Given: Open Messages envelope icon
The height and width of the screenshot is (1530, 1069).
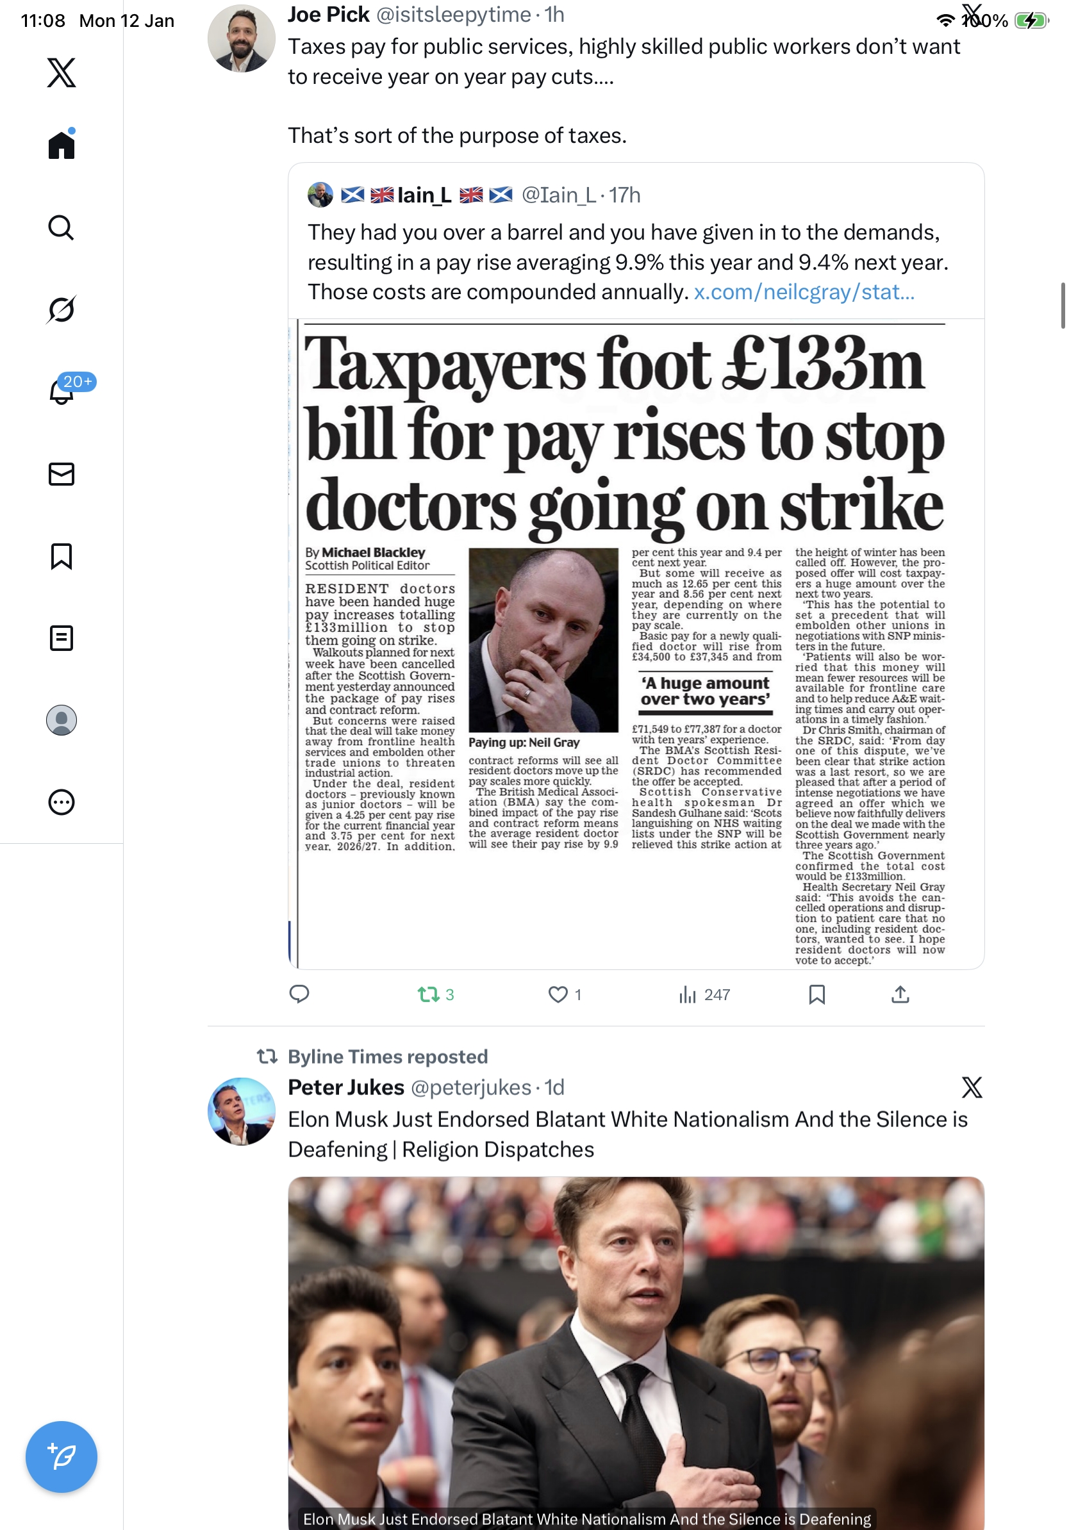Looking at the screenshot, I should click(x=62, y=473).
